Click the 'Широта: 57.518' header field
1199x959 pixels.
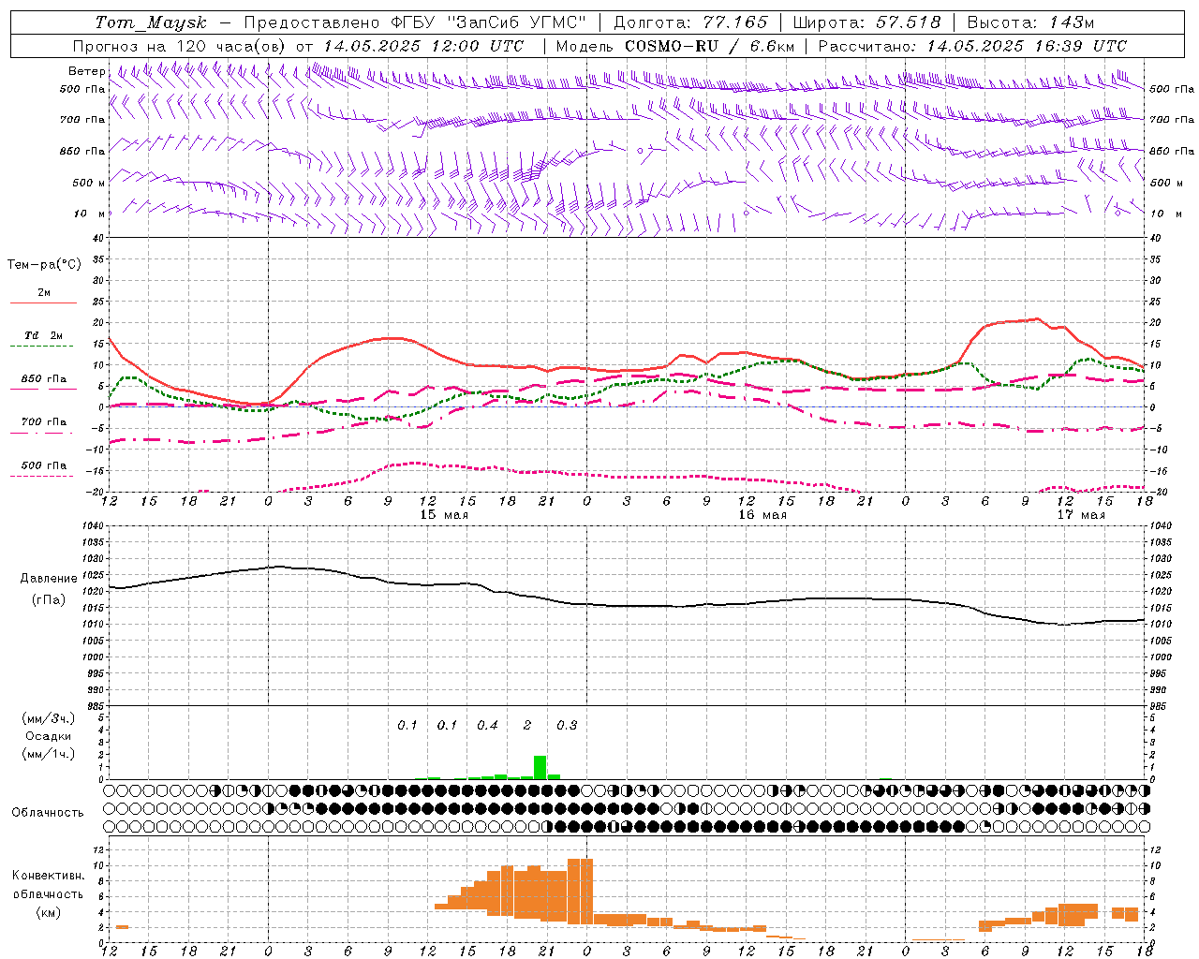click(x=866, y=22)
